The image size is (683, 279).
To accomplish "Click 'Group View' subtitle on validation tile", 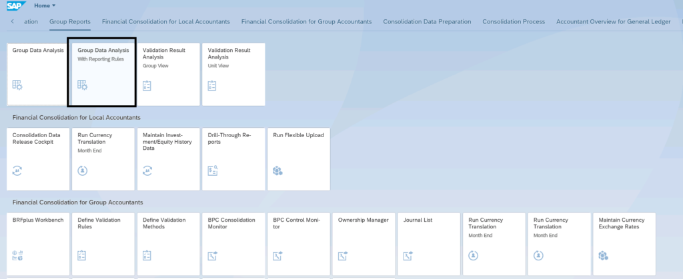I will tap(155, 66).
